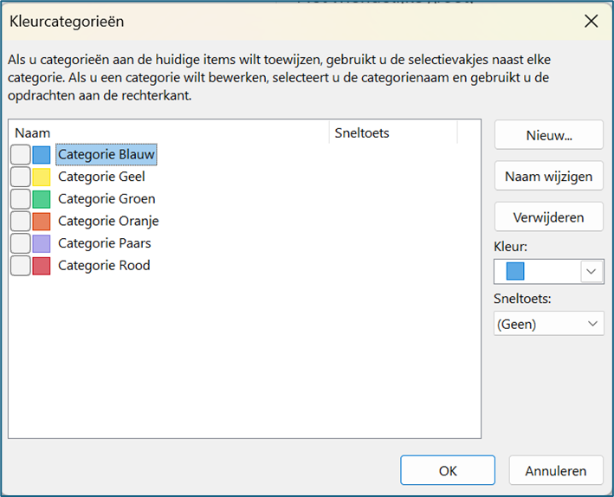The width and height of the screenshot is (614, 497).
Task: Confirm the dialog with OK
Action: coord(448,471)
